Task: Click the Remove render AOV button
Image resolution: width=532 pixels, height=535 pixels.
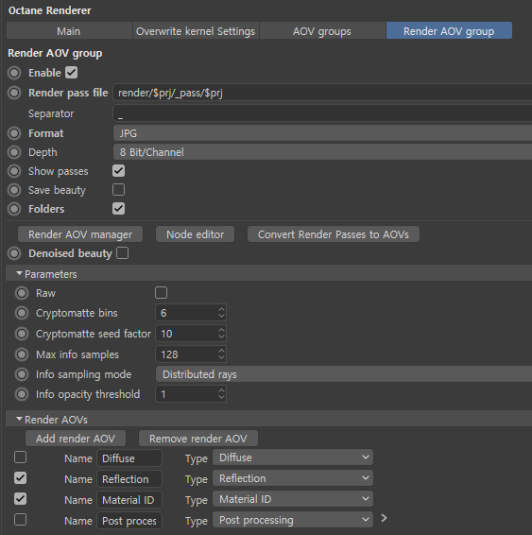Action: 198,438
